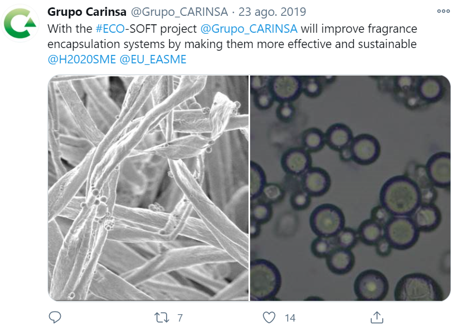Click the large capsule in right image
460x330 pixels.
coord(401,196)
